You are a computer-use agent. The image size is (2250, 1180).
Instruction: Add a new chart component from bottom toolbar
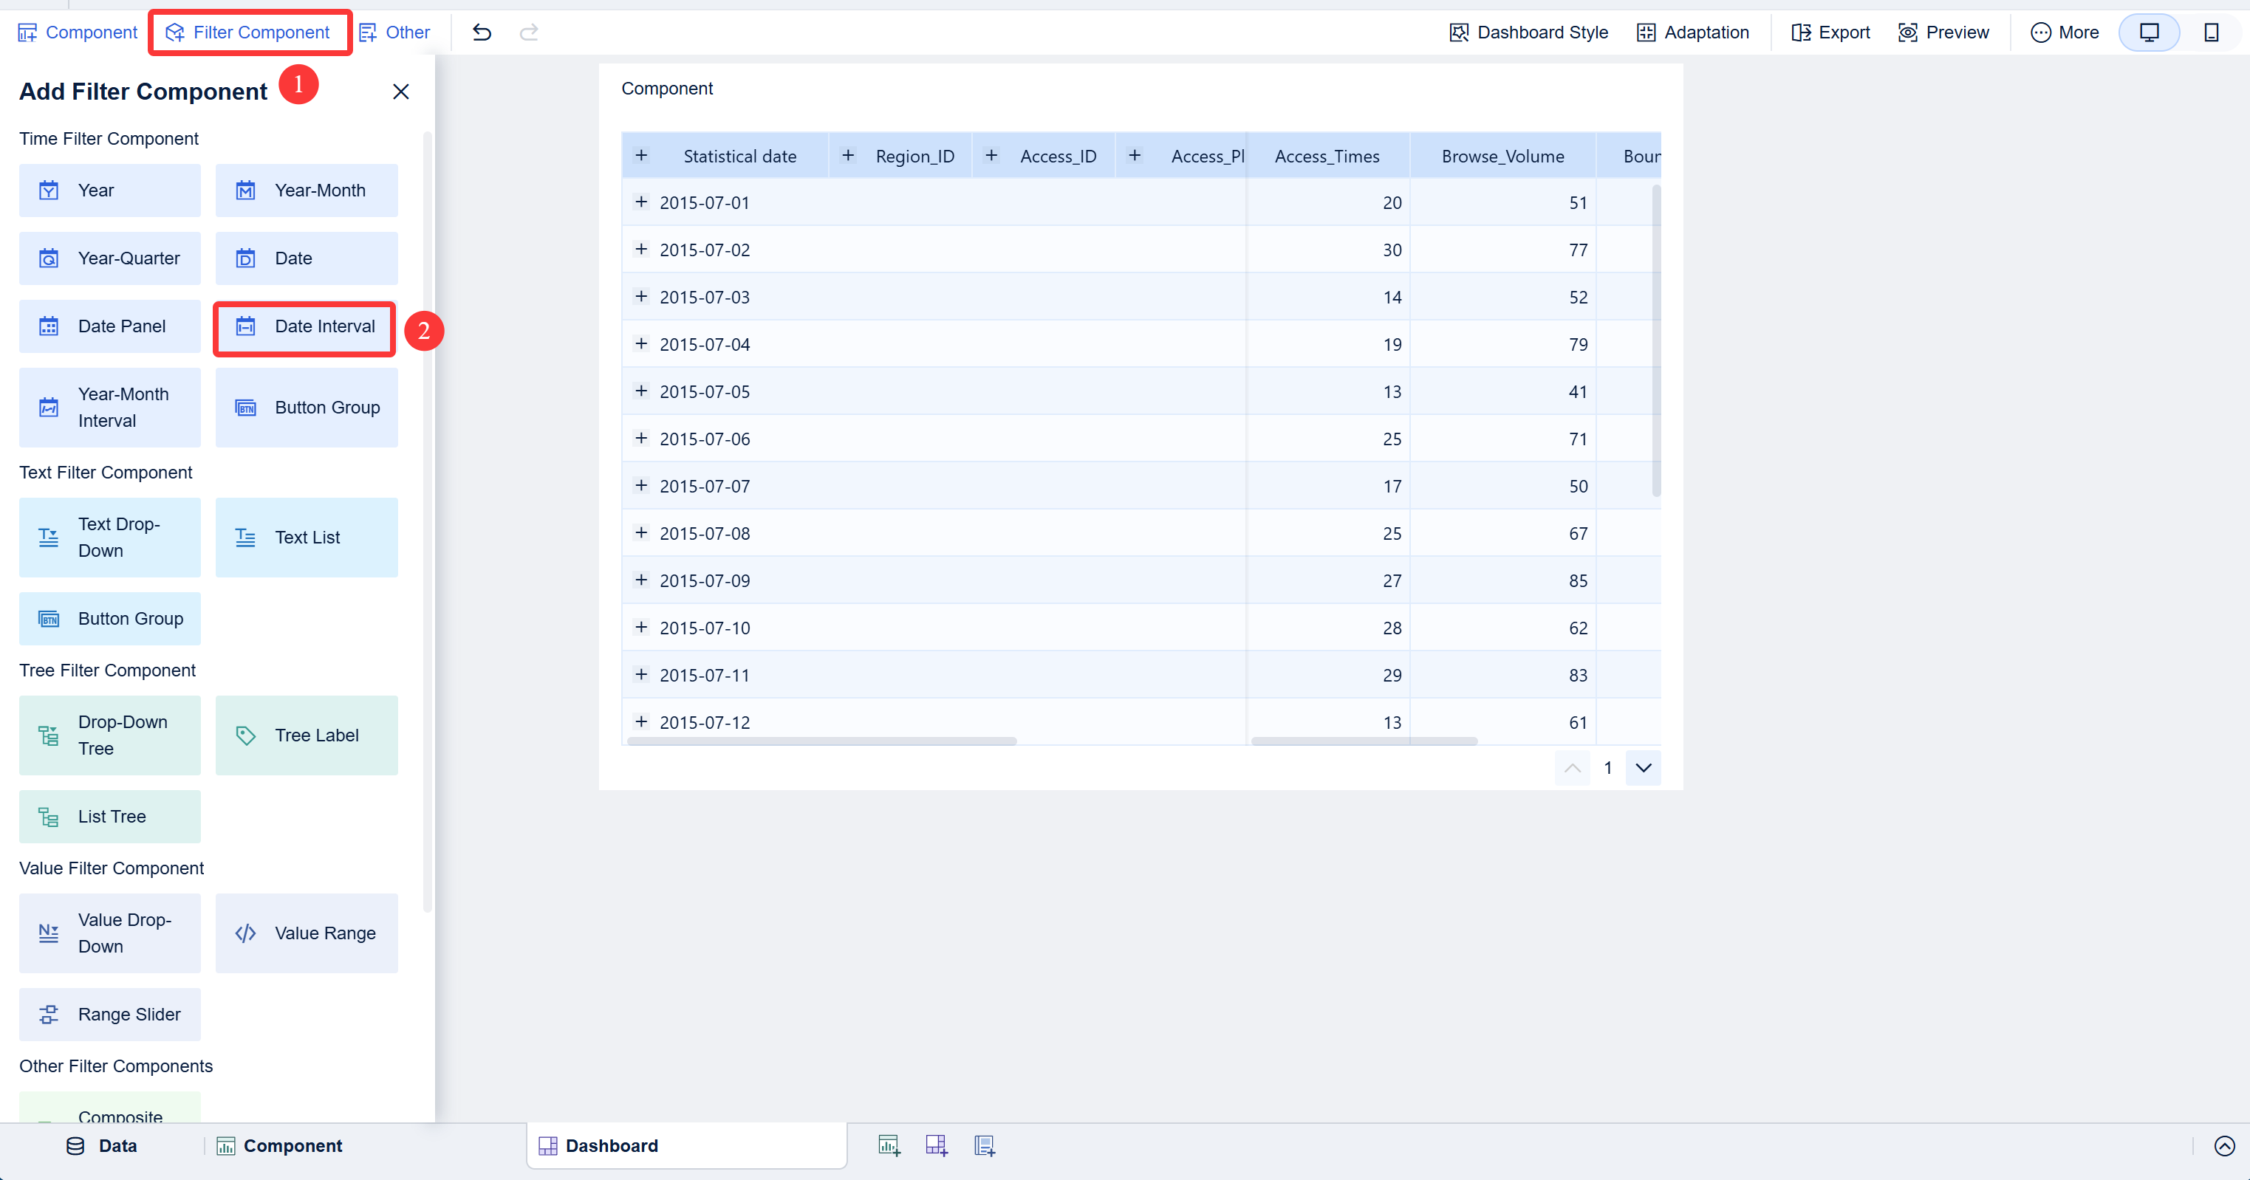click(889, 1145)
